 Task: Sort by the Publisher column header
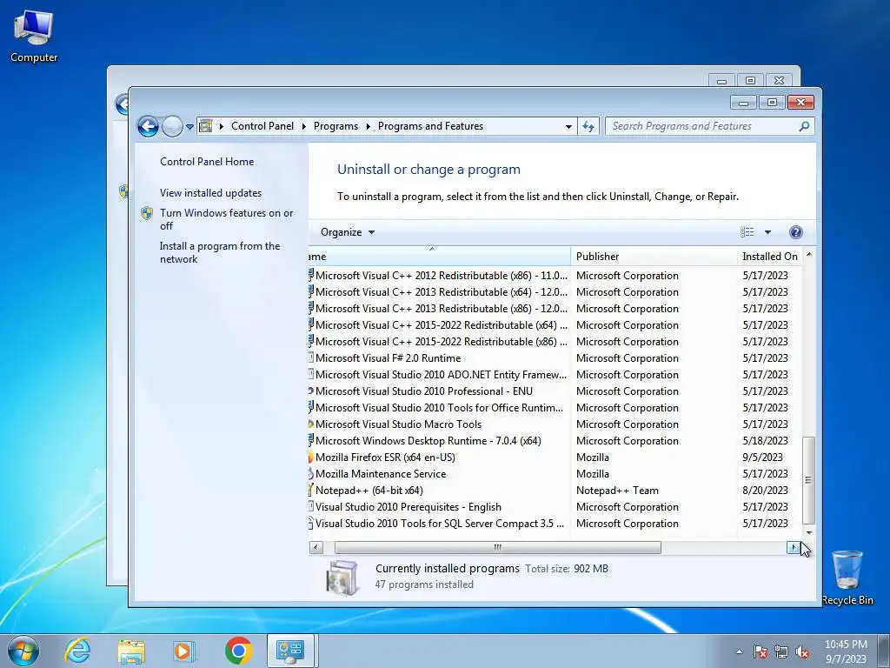pos(654,257)
